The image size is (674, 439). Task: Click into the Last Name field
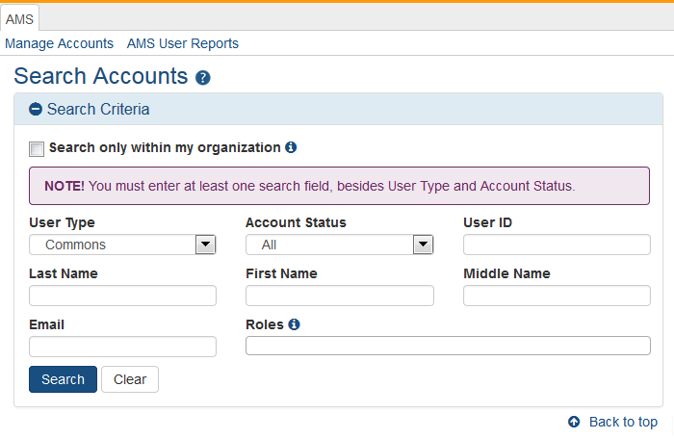click(x=122, y=296)
